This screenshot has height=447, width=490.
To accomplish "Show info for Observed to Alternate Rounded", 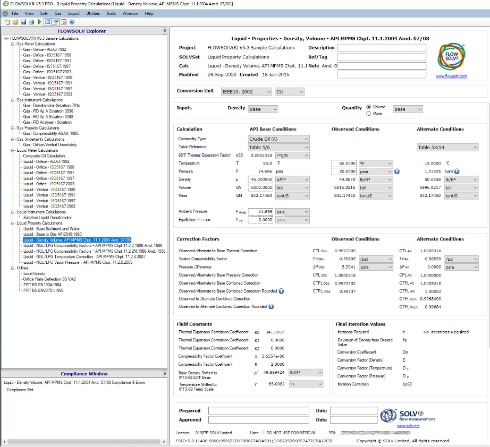I will point(271,306).
